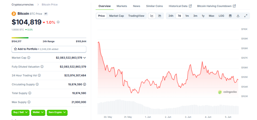Toggle LOG scale on chart
This screenshot has height=120, width=257.
tap(221, 16)
